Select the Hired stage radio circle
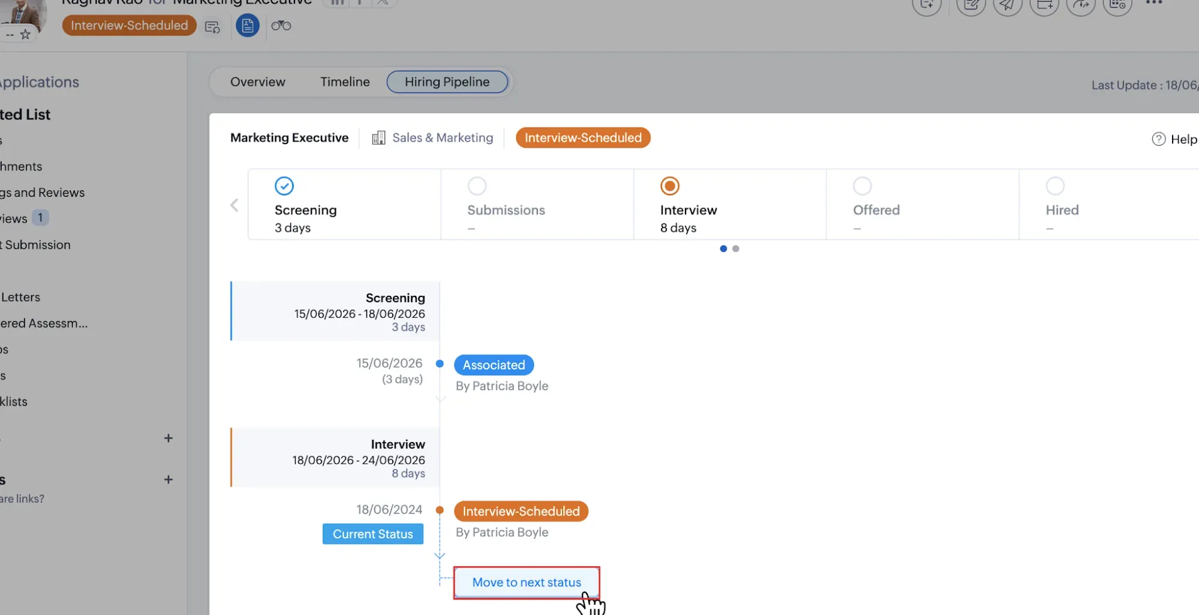Image resolution: width=1199 pixels, height=615 pixels. [1055, 186]
